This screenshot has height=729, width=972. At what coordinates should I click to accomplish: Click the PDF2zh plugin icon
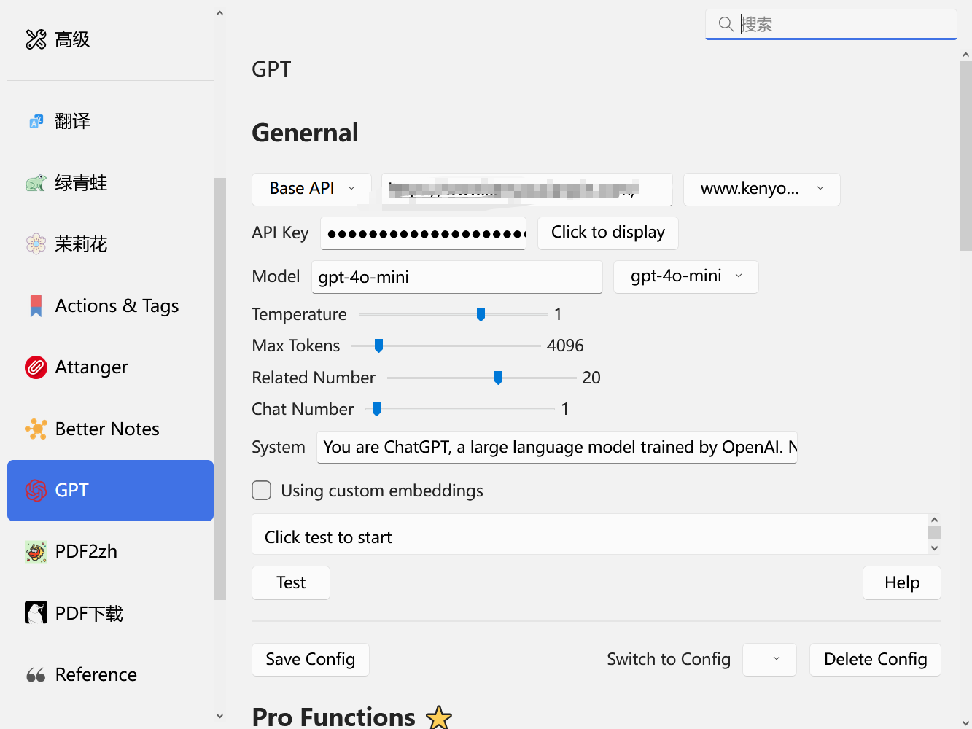click(36, 552)
